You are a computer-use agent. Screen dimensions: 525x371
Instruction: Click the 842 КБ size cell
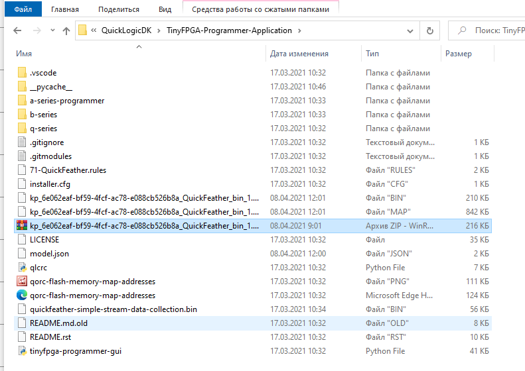coord(477,212)
